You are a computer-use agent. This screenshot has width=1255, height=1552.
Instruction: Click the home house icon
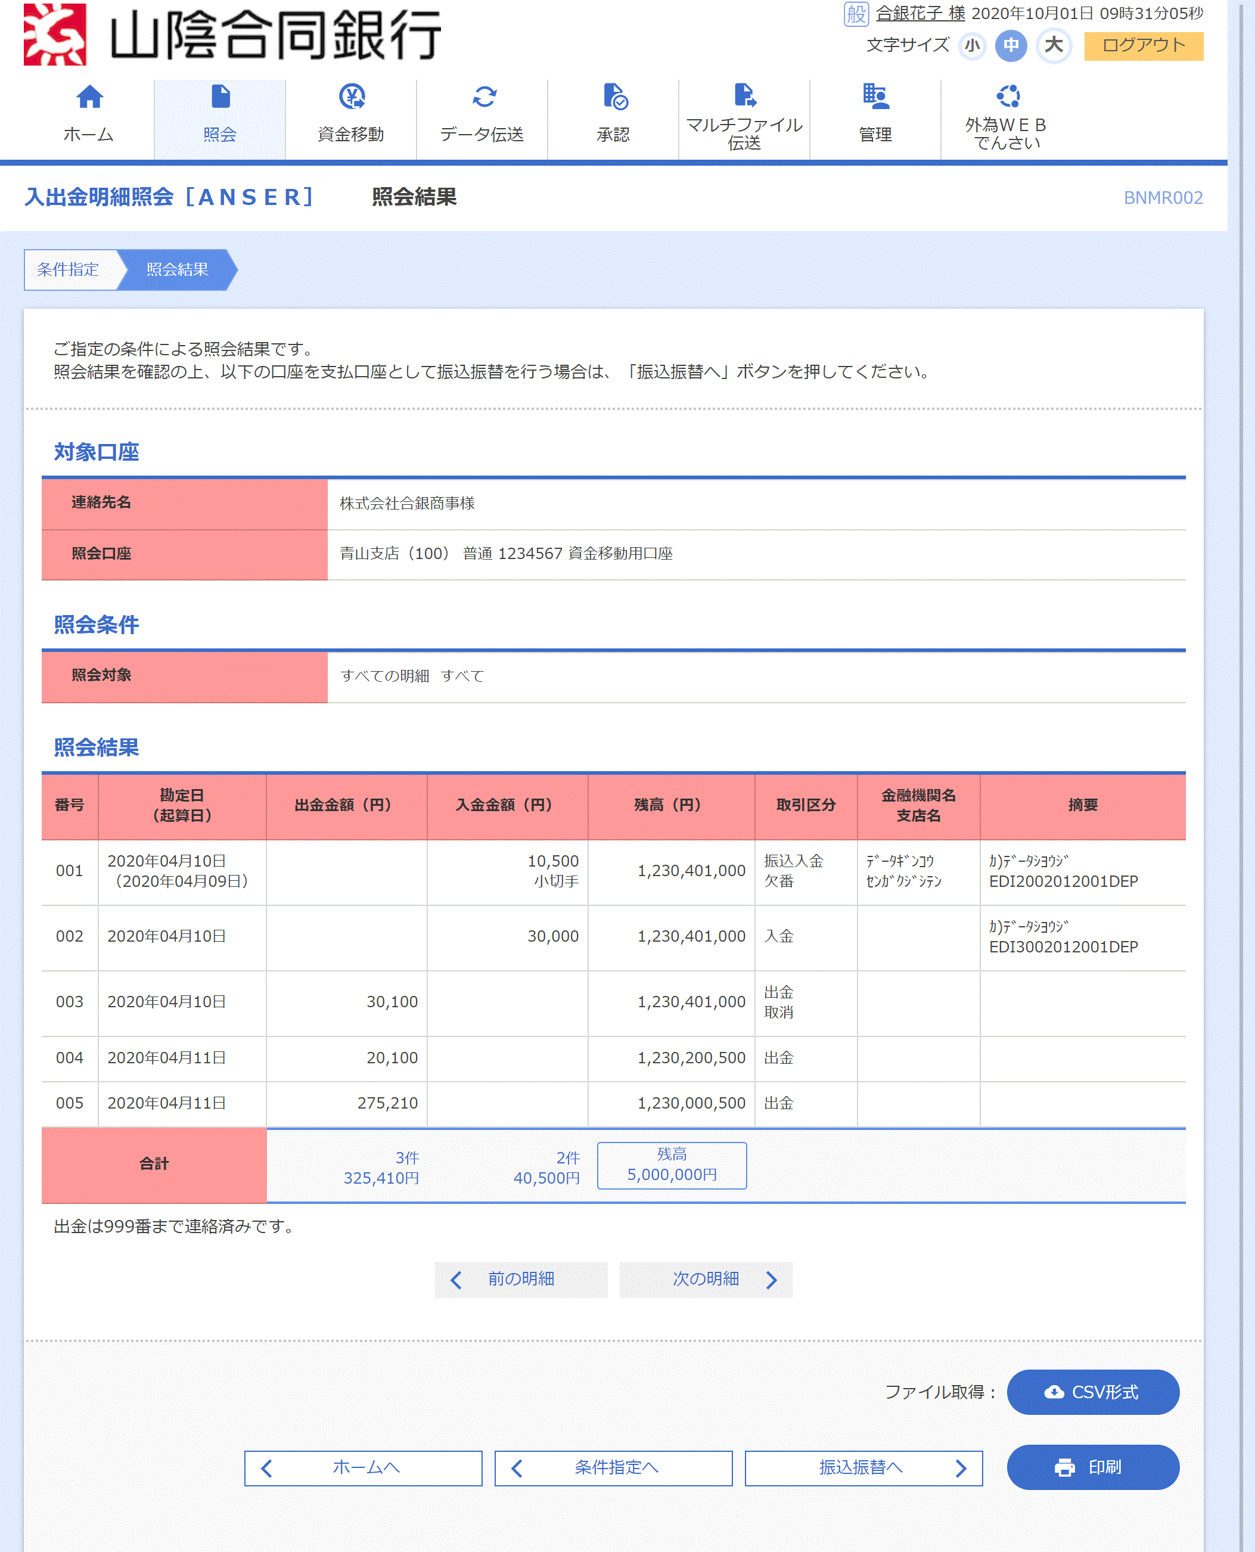pyautogui.click(x=89, y=96)
